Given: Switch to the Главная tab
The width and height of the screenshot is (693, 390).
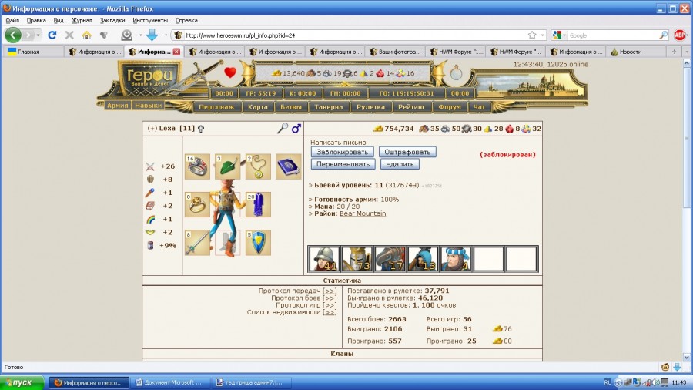Looking at the screenshot, I should click(33, 52).
